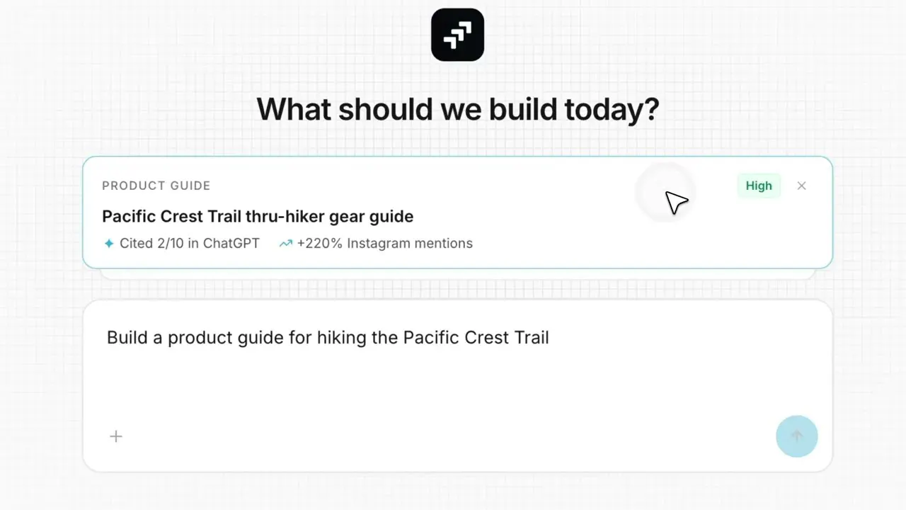Submit the prompt with the arrow button

point(796,436)
